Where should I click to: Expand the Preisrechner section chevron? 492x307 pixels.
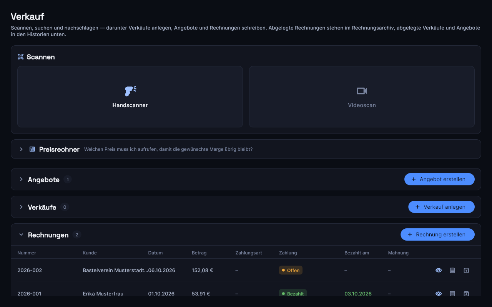[x=21, y=149]
